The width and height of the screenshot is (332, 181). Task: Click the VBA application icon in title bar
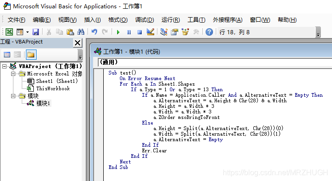(7, 6)
